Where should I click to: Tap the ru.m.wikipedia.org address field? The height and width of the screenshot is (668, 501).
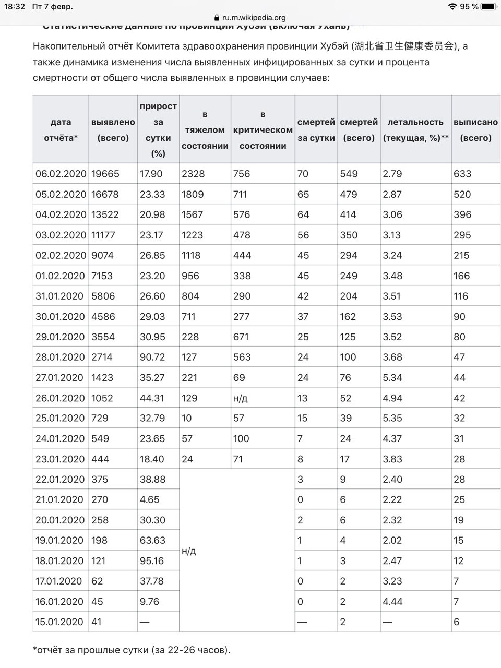coord(254,17)
